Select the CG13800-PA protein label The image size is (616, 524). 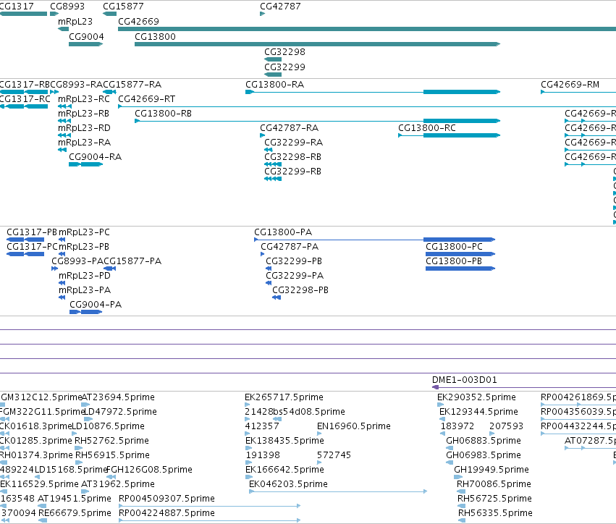pos(283,232)
